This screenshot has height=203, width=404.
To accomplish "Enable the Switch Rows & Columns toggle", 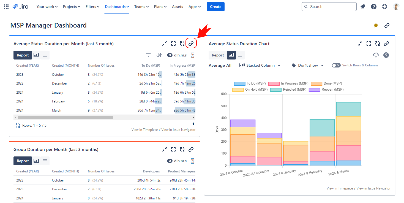I will (336, 65).
